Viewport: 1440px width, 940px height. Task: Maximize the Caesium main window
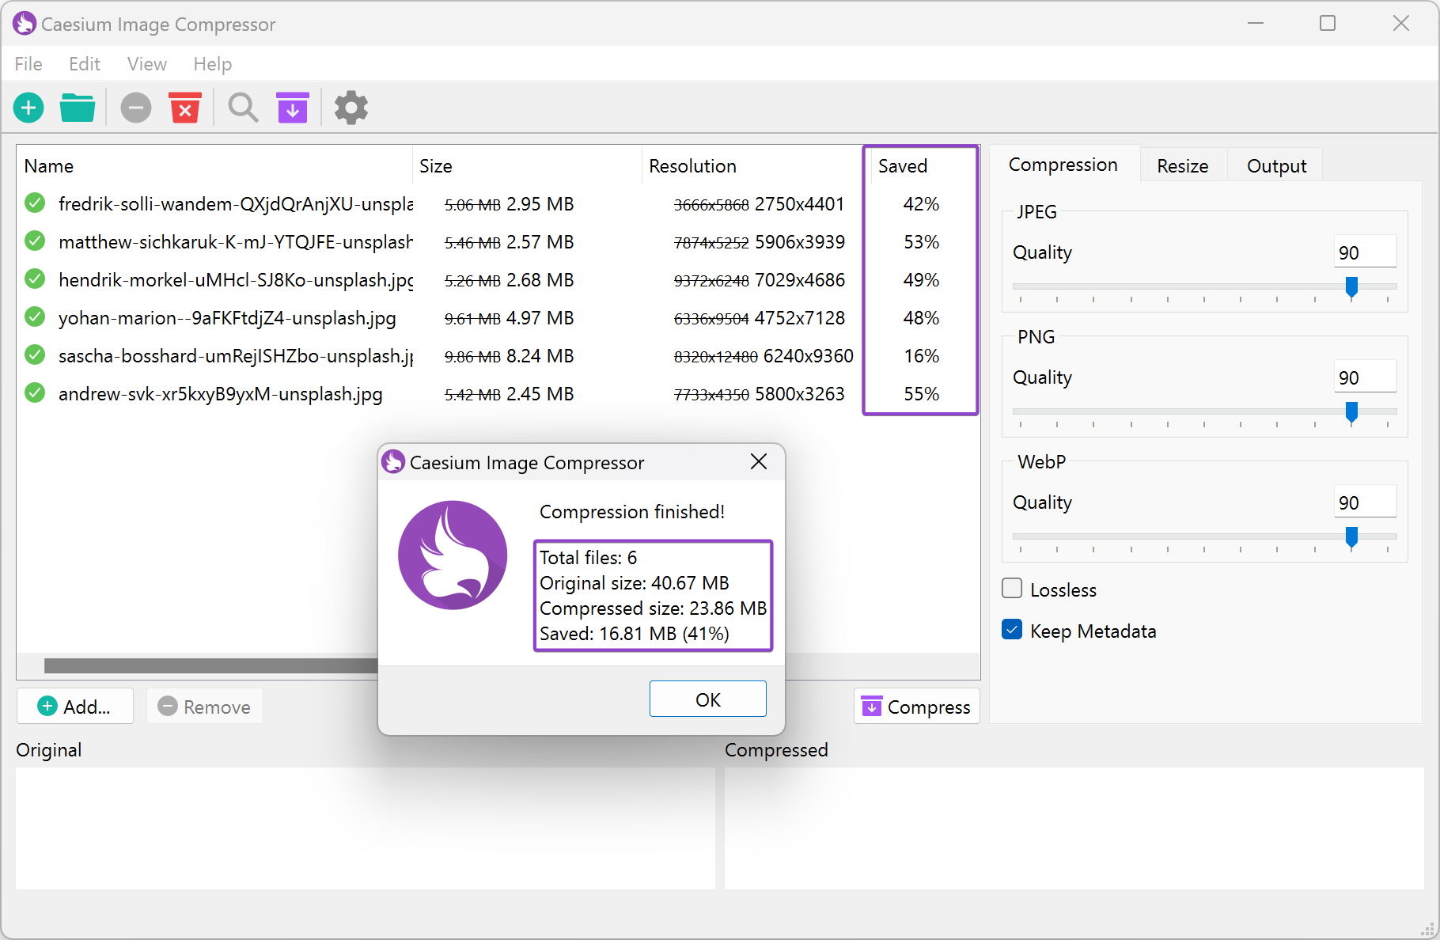[1328, 24]
